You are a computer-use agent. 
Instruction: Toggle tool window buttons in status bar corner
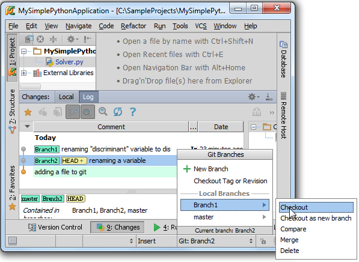(13, 241)
